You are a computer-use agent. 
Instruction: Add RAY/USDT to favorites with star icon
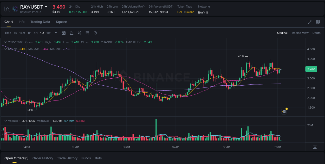[x=7, y=9]
